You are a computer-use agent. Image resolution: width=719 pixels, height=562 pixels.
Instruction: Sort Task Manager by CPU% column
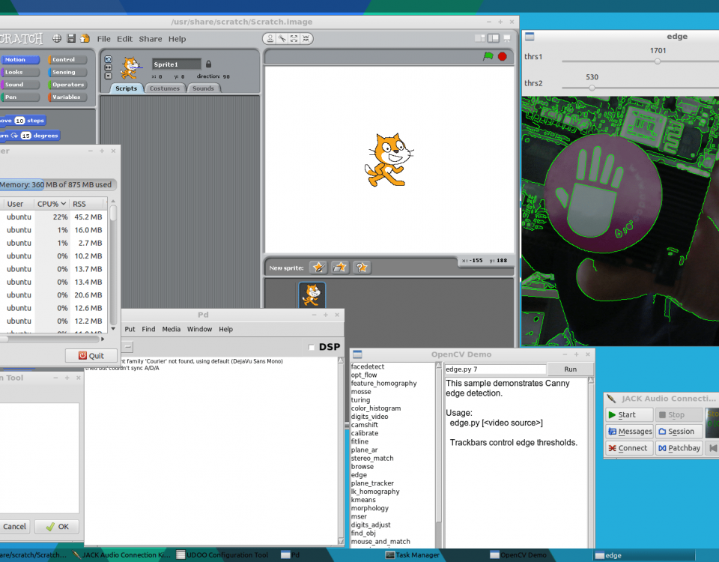pyautogui.click(x=52, y=204)
